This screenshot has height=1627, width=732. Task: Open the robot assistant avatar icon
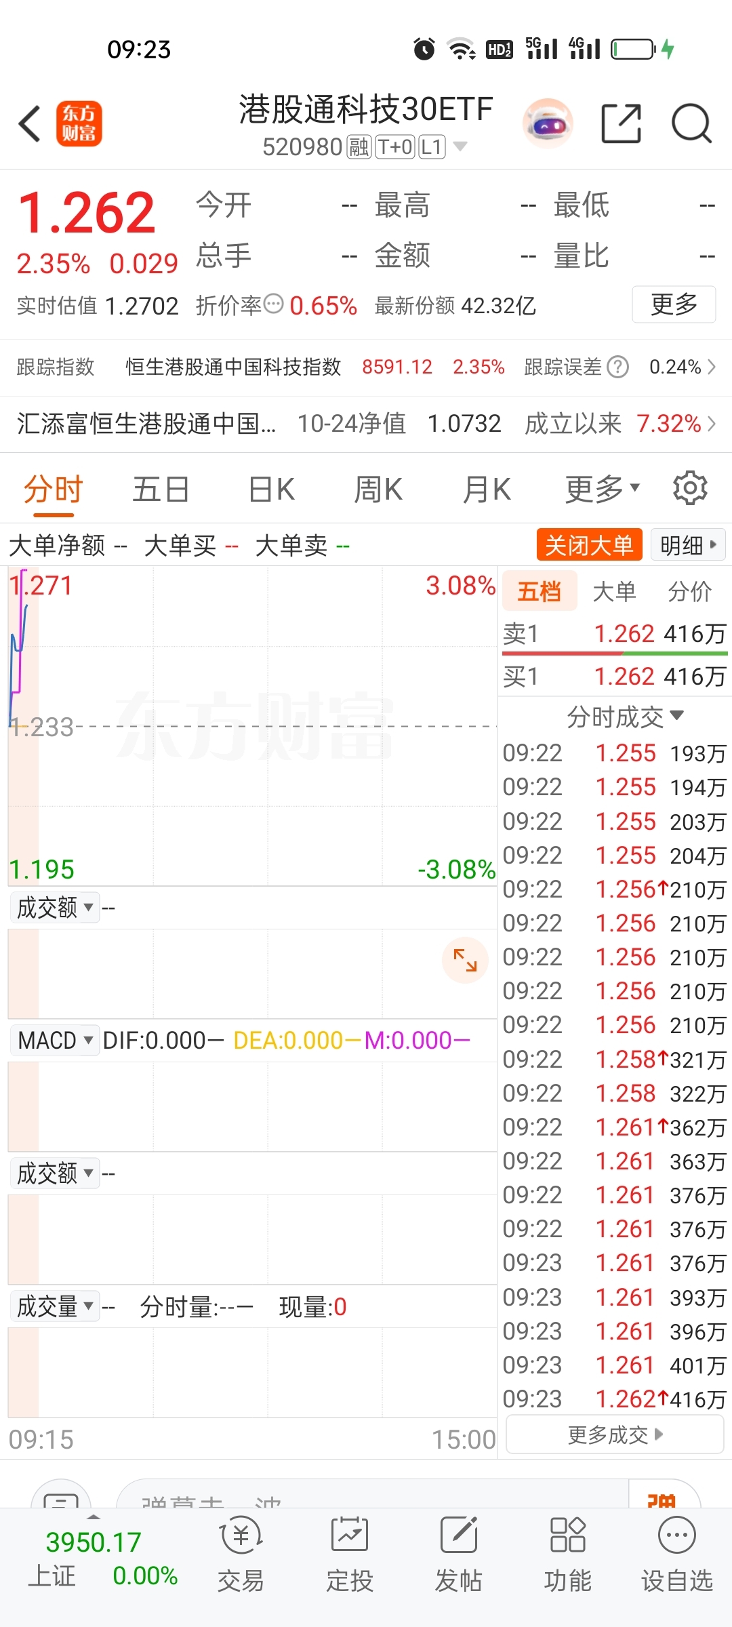tap(548, 124)
